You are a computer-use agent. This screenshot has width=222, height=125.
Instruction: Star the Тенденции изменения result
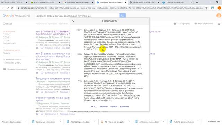click(37, 92)
